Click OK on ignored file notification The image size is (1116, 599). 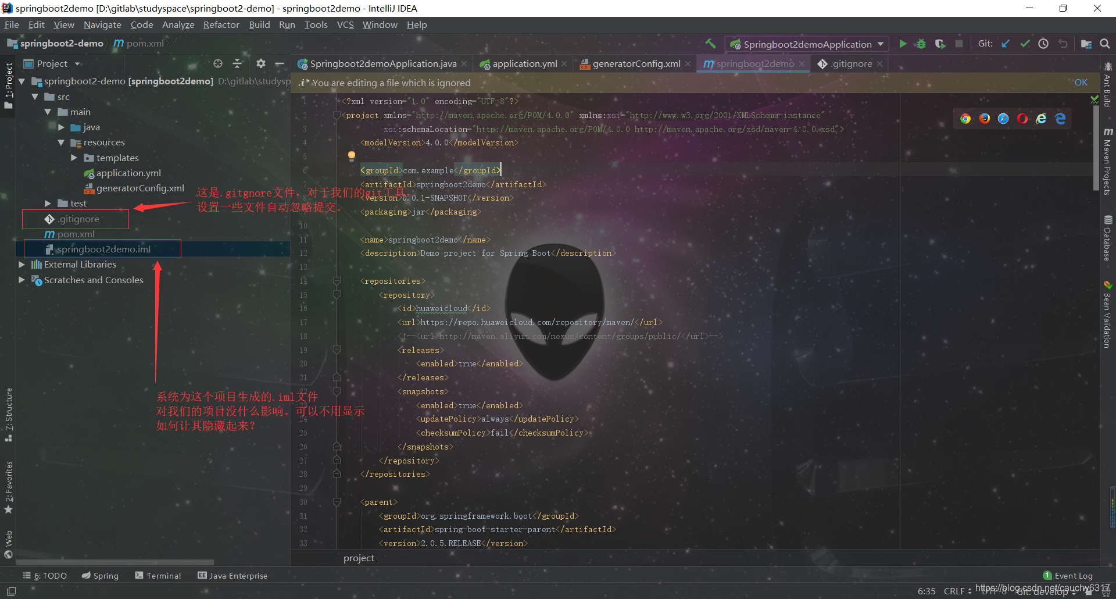[x=1081, y=83]
